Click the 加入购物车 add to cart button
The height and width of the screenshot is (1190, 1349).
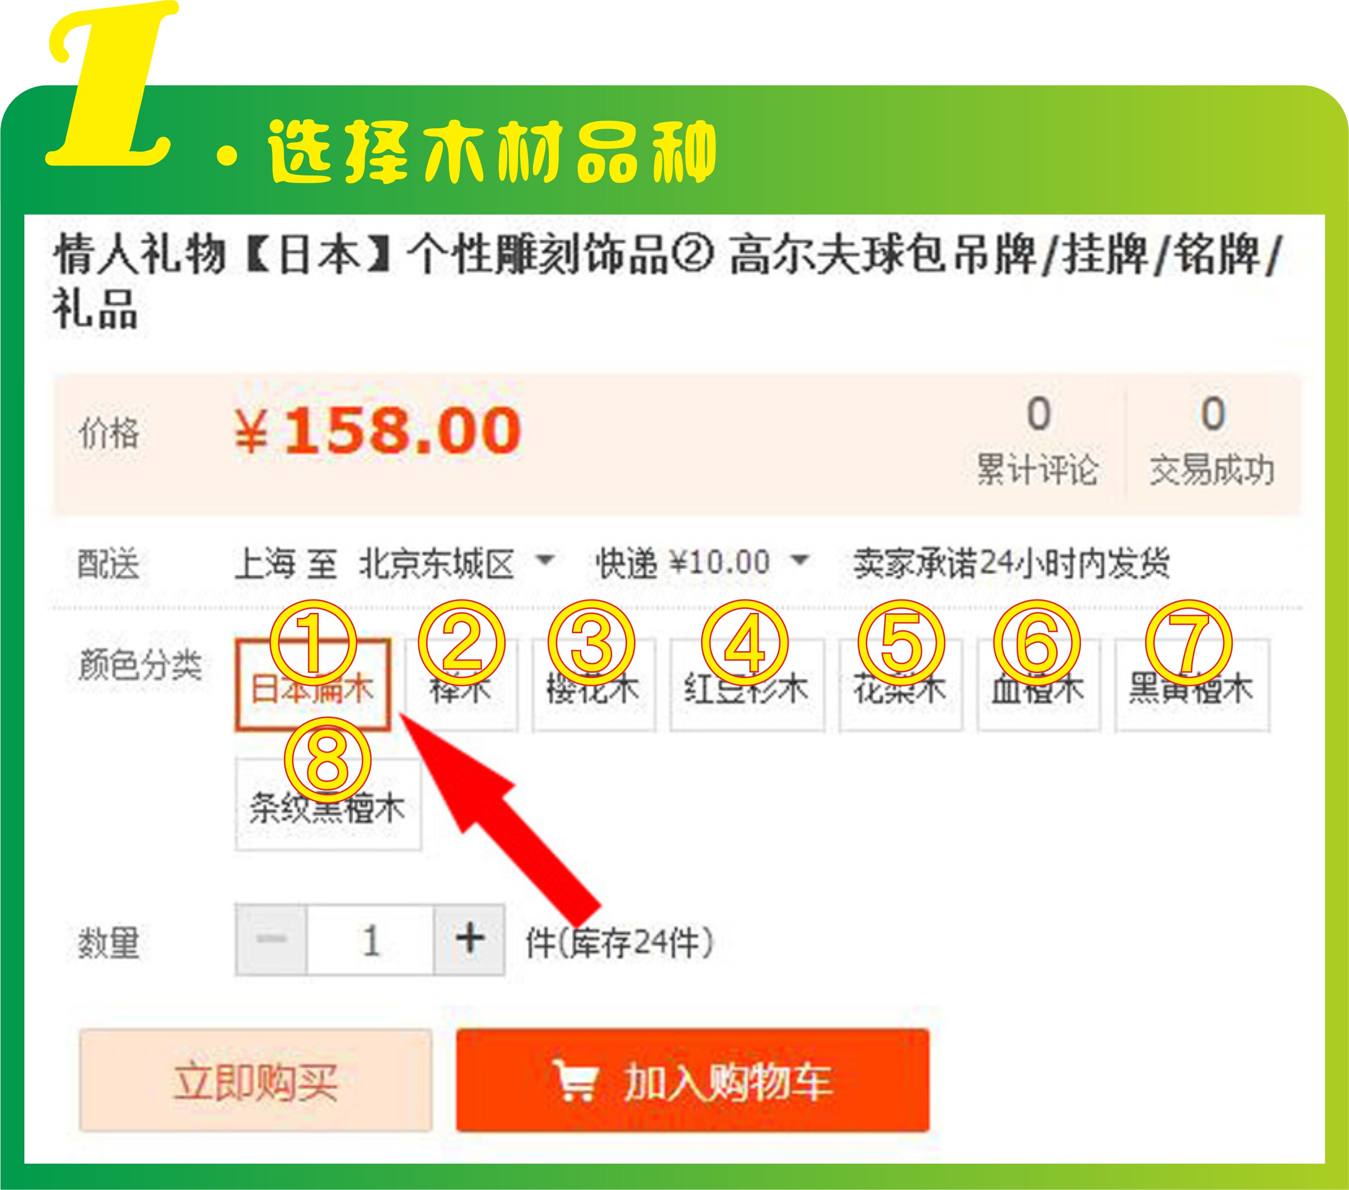click(x=692, y=1081)
